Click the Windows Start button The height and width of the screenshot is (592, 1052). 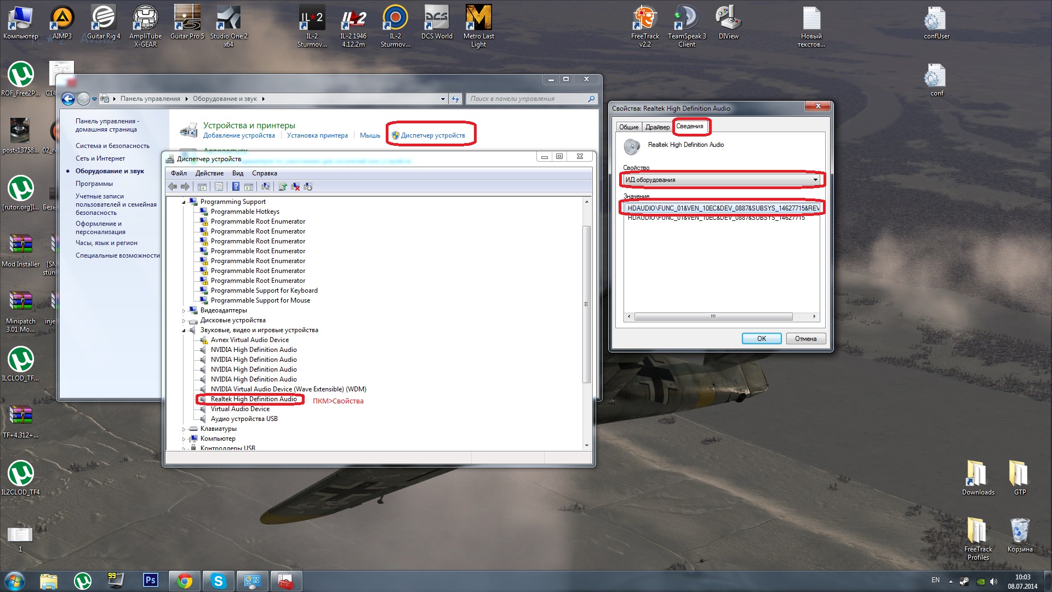14,581
